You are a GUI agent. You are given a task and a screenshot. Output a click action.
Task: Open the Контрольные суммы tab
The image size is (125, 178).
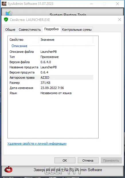coord(77,30)
